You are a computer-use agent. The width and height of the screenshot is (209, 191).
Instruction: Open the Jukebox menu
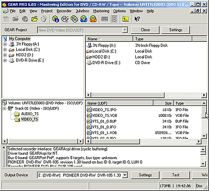tap(83, 11)
